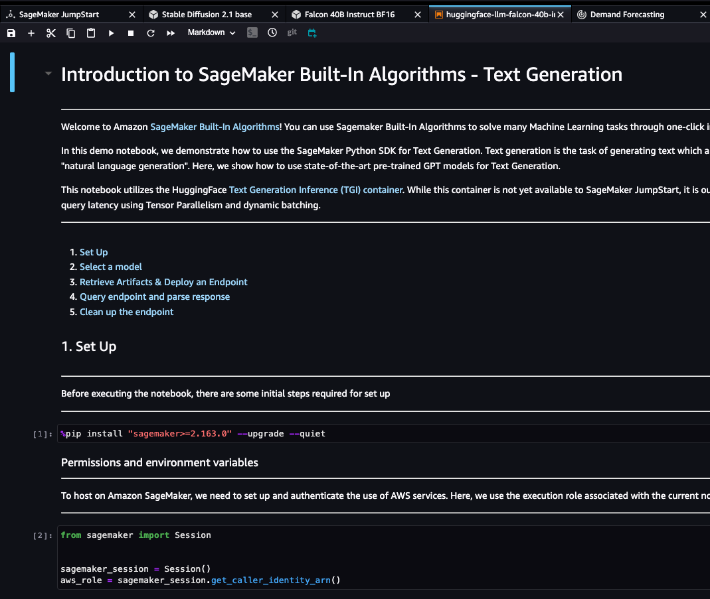The image size is (710, 599).
Task: Select the cell prompt labeled [2]:
Action: [x=43, y=536]
